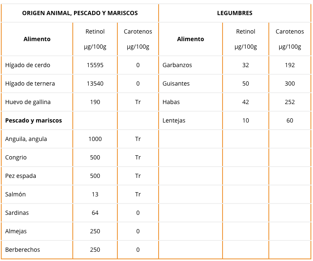Screen dimensions: 313x261
Task: Click the Pescado y mariscos subheading
Action: click(x=34, y=120)
